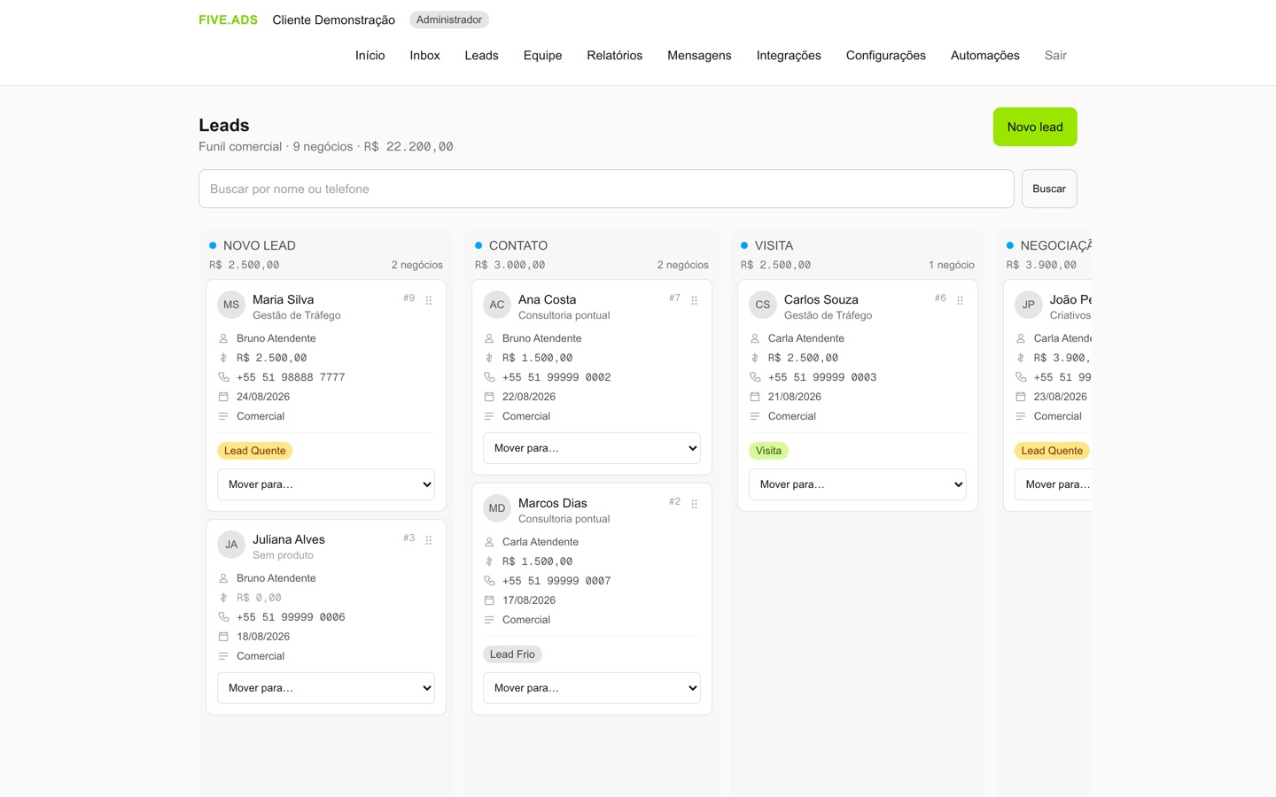
Task: Click the phone icon on Juliana Alves card
Action: [x=223, y=617]
